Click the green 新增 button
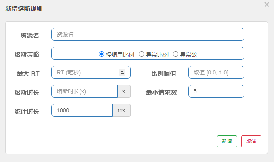This screenshot has height=162, width=274. coord(227,141)
